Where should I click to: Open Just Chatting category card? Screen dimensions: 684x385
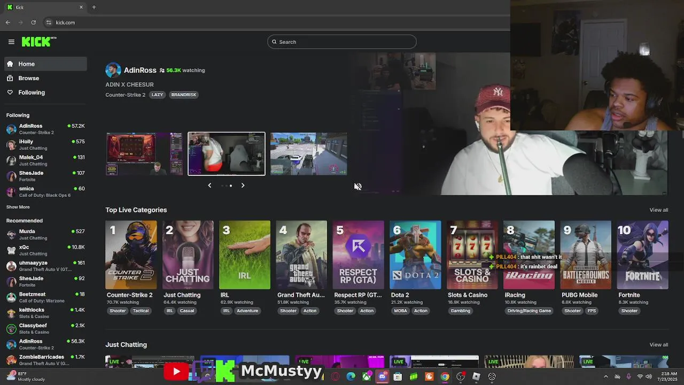pos(188,255)
